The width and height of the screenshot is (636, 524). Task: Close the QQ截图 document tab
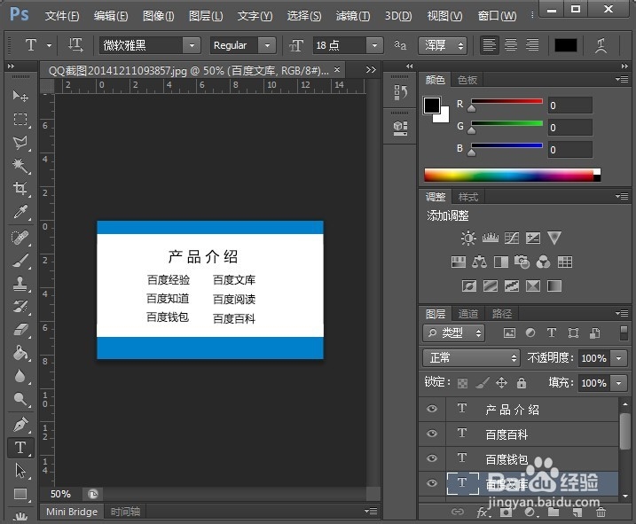click(x=337, y=70)
